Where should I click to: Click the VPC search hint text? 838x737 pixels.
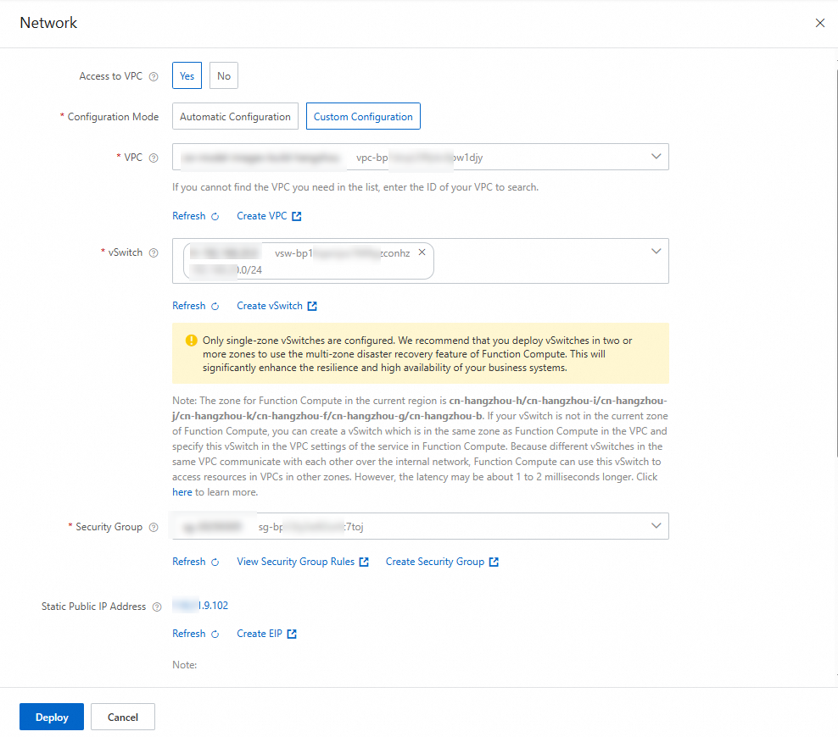(x=355, y=187)
